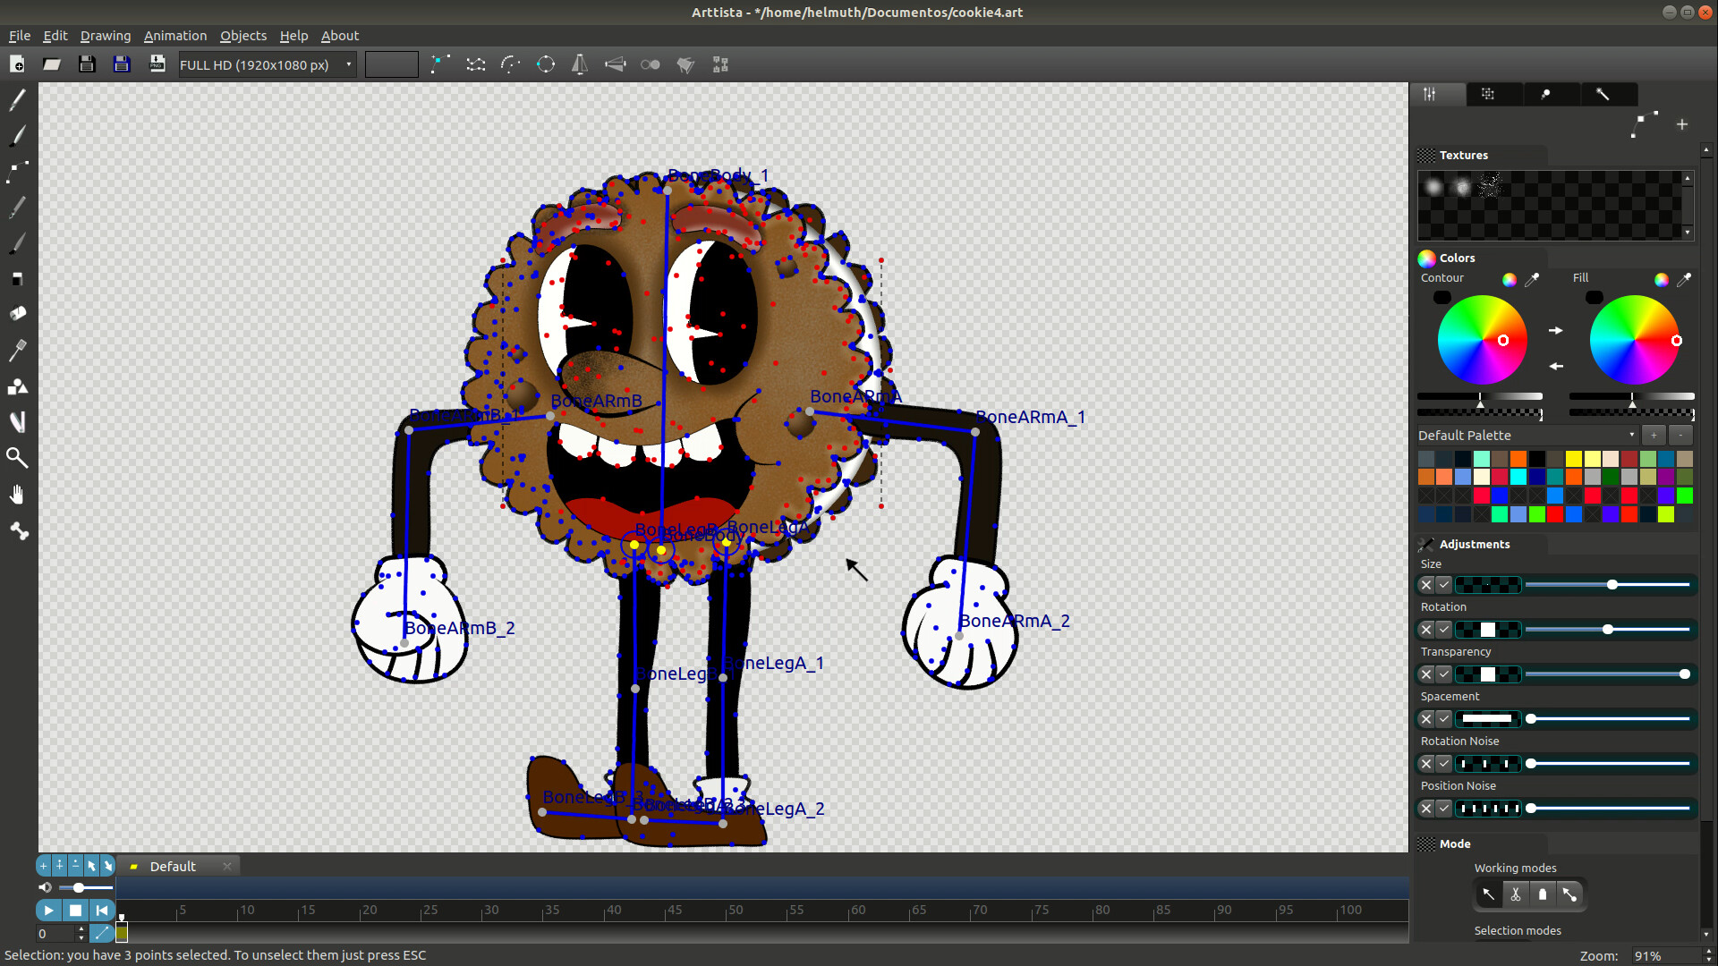
Task: Select the Bone tool at toolbar bottom
Action: click(x=18, y=531)
